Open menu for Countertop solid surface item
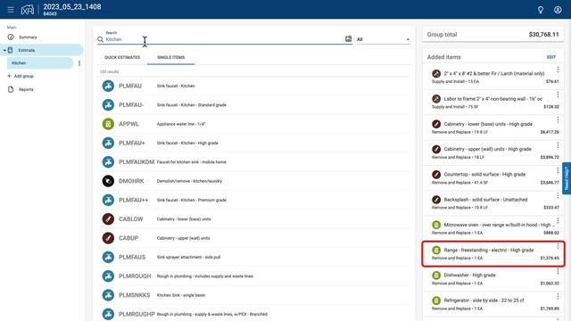This screenshot has height=321, width=571. 558,170
